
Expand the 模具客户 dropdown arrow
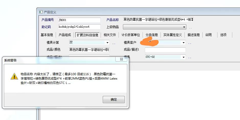tap(184, 43)
